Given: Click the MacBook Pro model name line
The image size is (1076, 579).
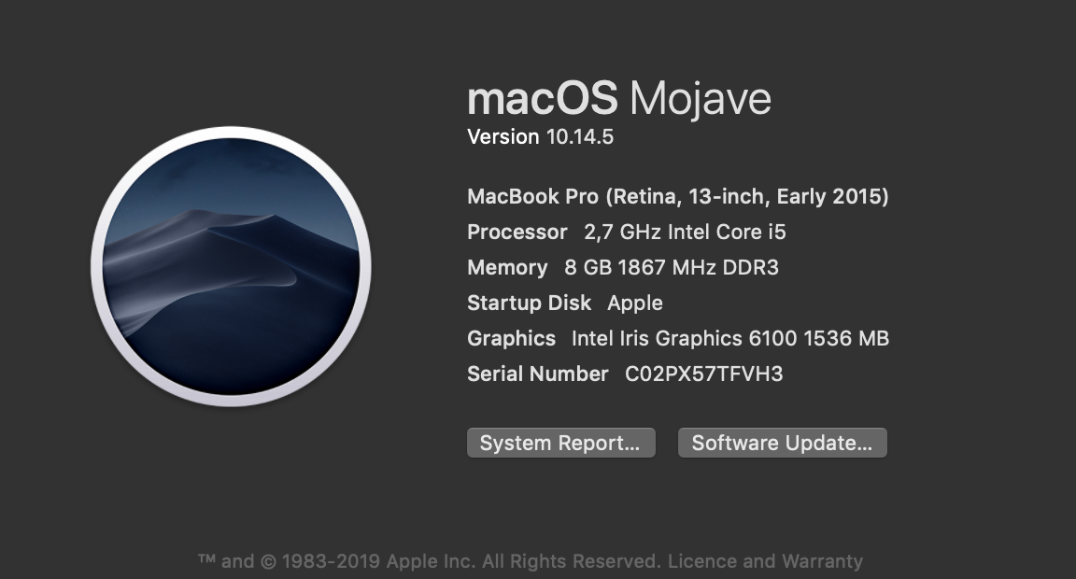Looking at the screenshot, I should (x=678, y=197).
